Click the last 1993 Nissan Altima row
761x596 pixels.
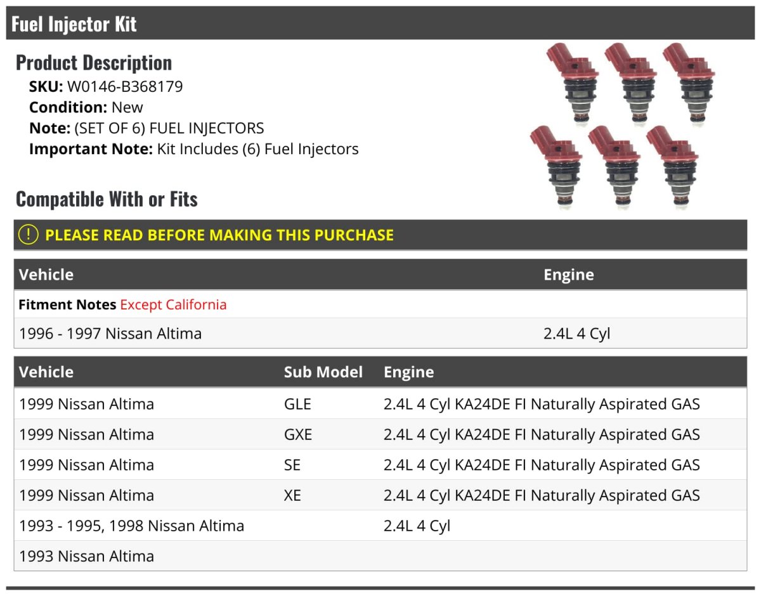(380, 556)
